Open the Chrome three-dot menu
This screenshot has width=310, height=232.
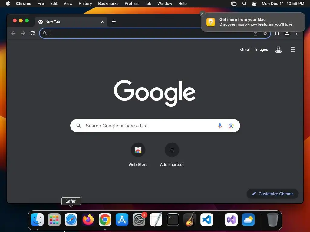pos(297,34)
